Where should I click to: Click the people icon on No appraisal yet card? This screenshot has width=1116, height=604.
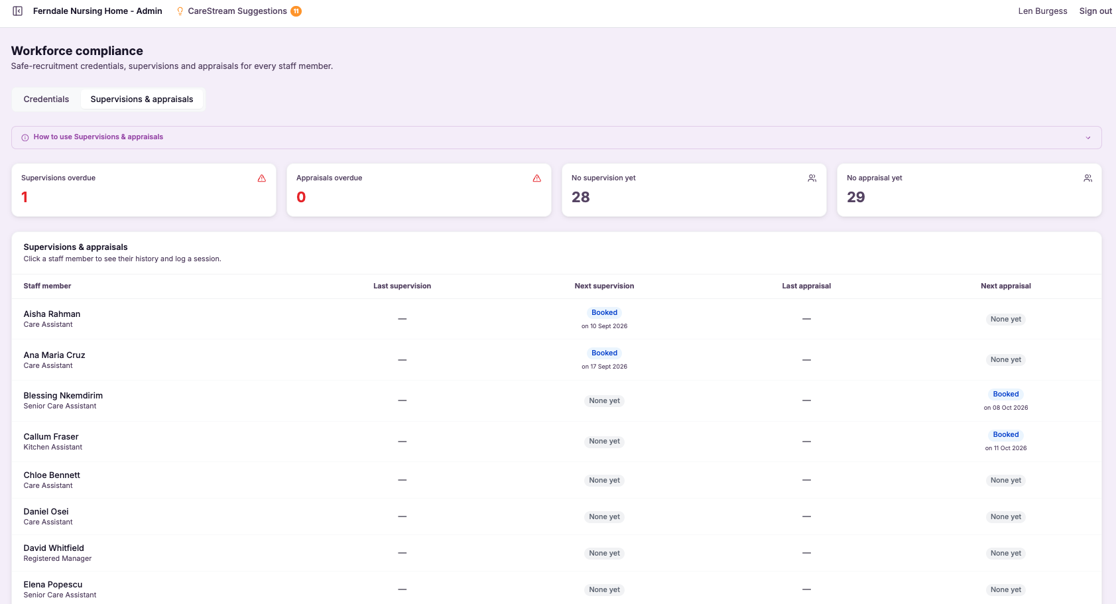1088,178
